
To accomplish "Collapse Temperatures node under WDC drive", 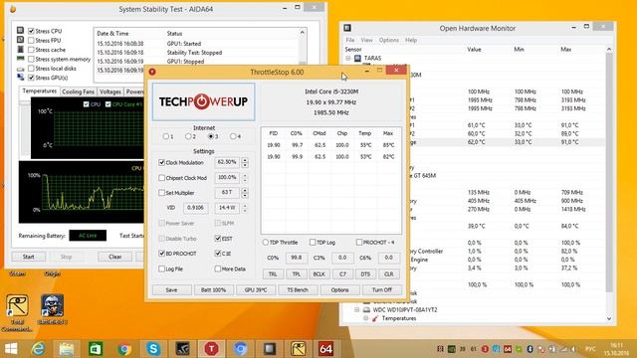I will 365,318.
